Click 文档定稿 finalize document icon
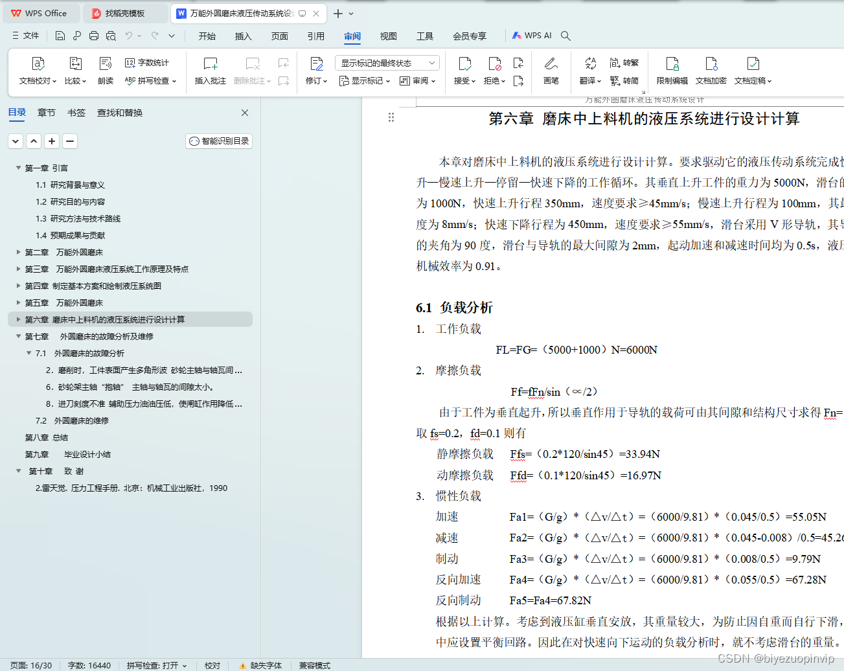 [x=753, y=63]
